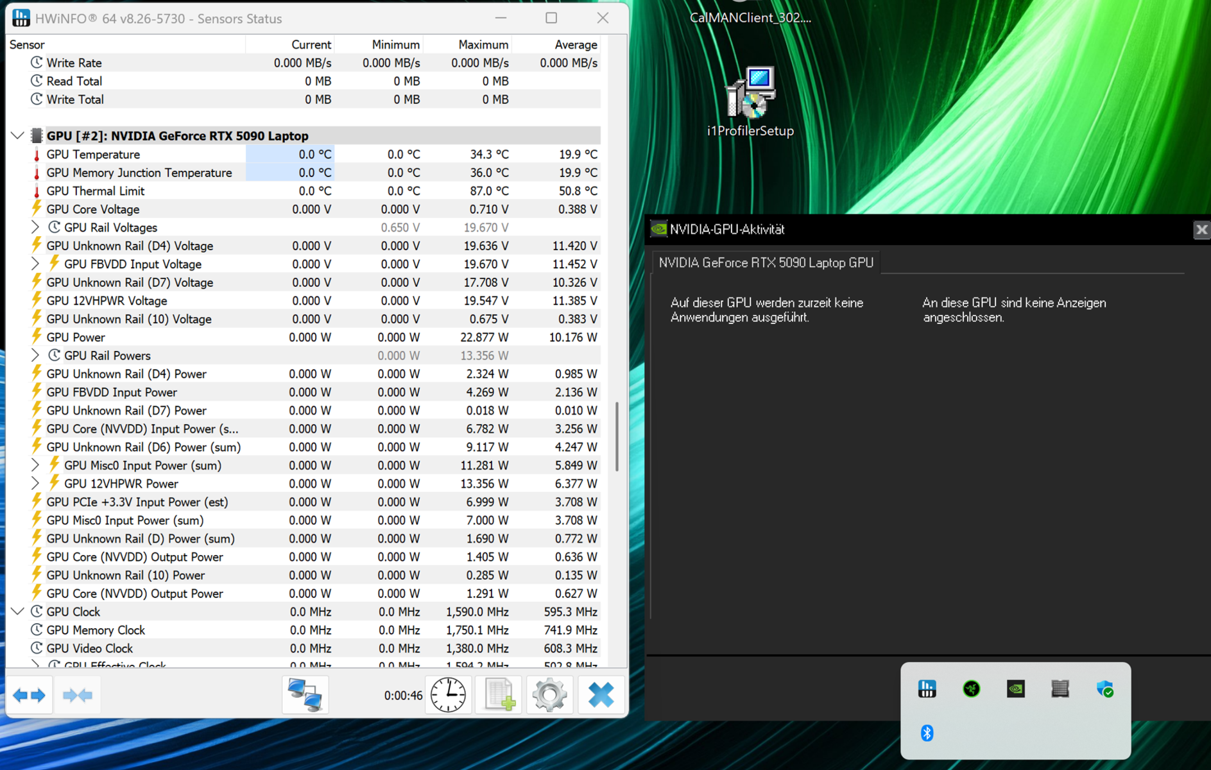The width and height of the screenshot is (1211, 770).
Task: Open Bluetooth icon in the system tray popup
Action: pyautogui.click(x=927, y=733)
